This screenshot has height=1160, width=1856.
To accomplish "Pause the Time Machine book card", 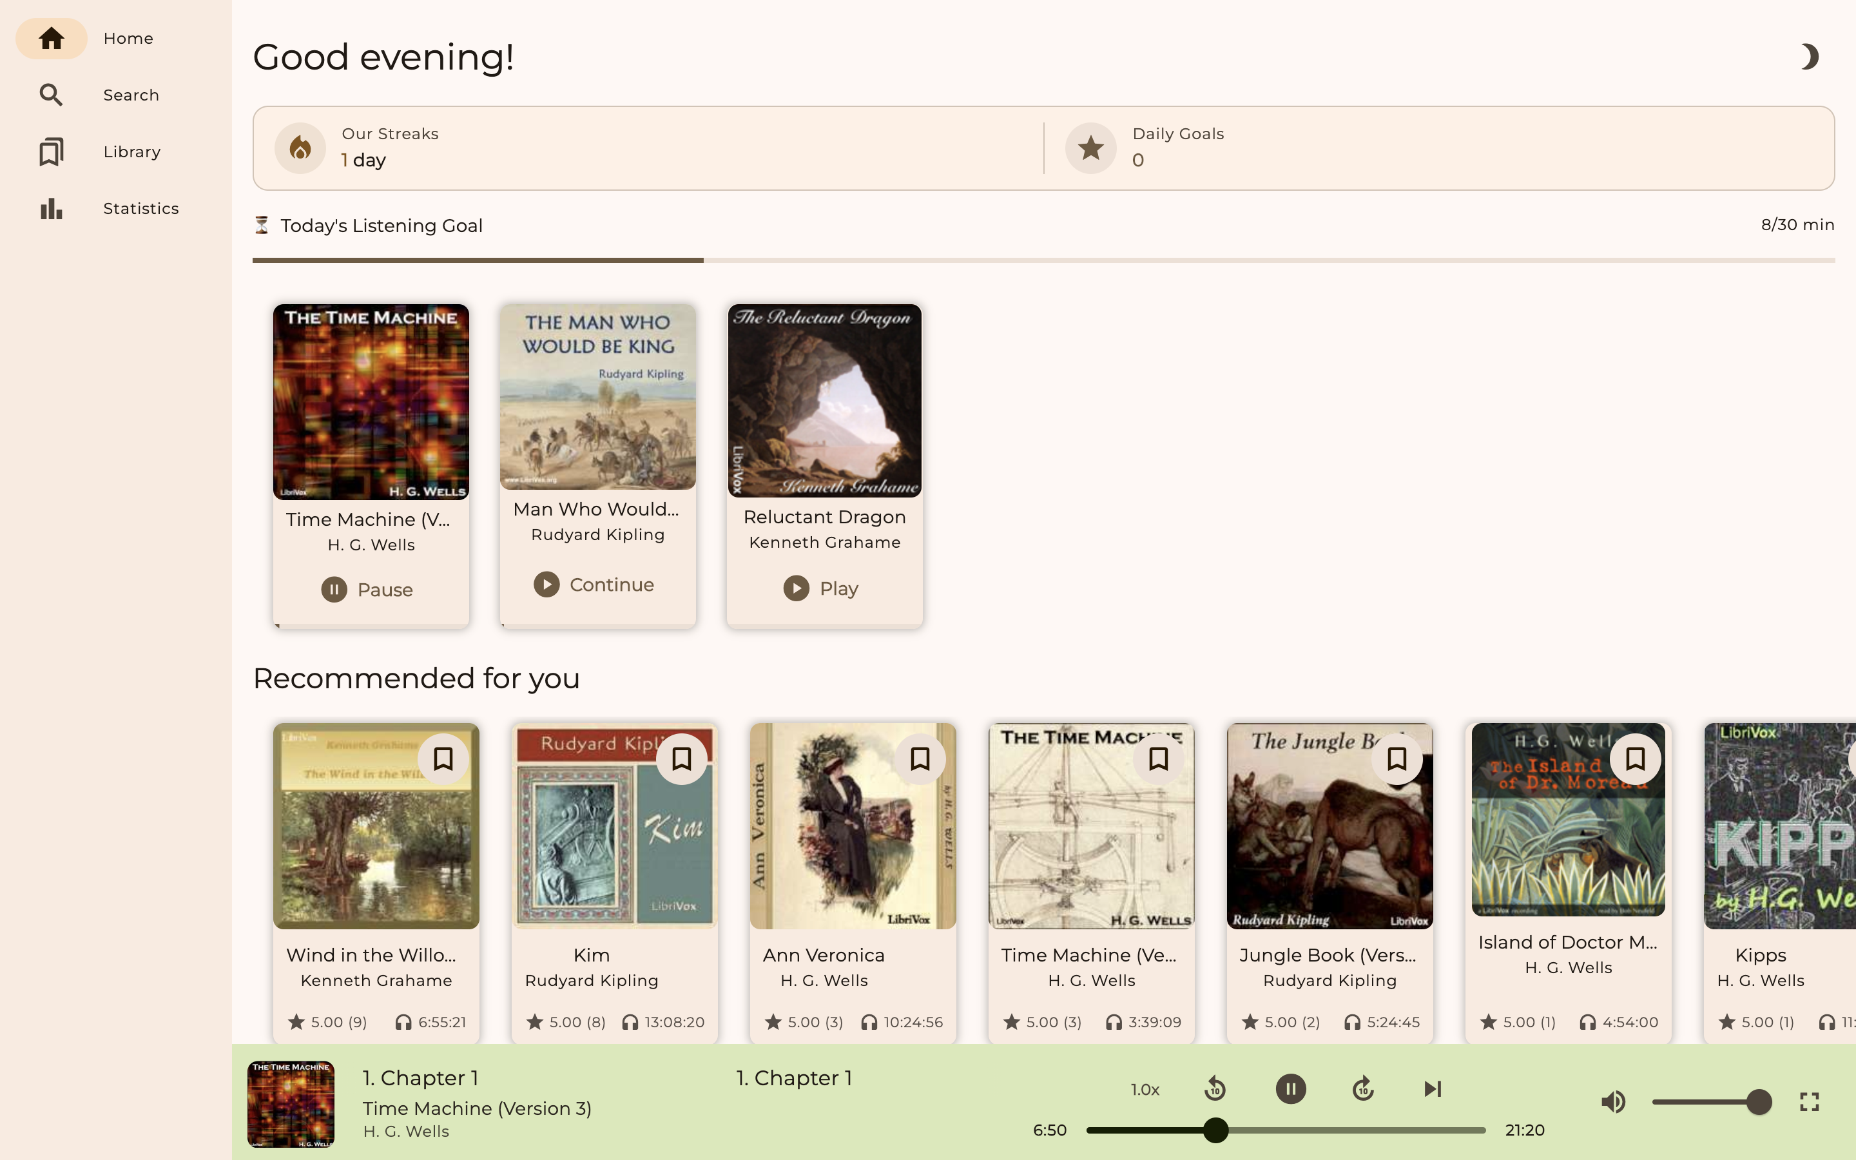I will 367,590.
